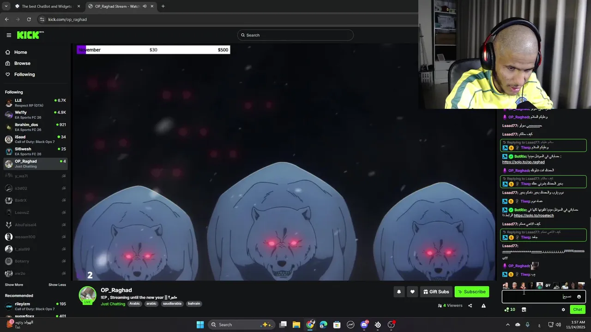
Task: Open Microsoft Store from taskbar
Action: [337, 325]
